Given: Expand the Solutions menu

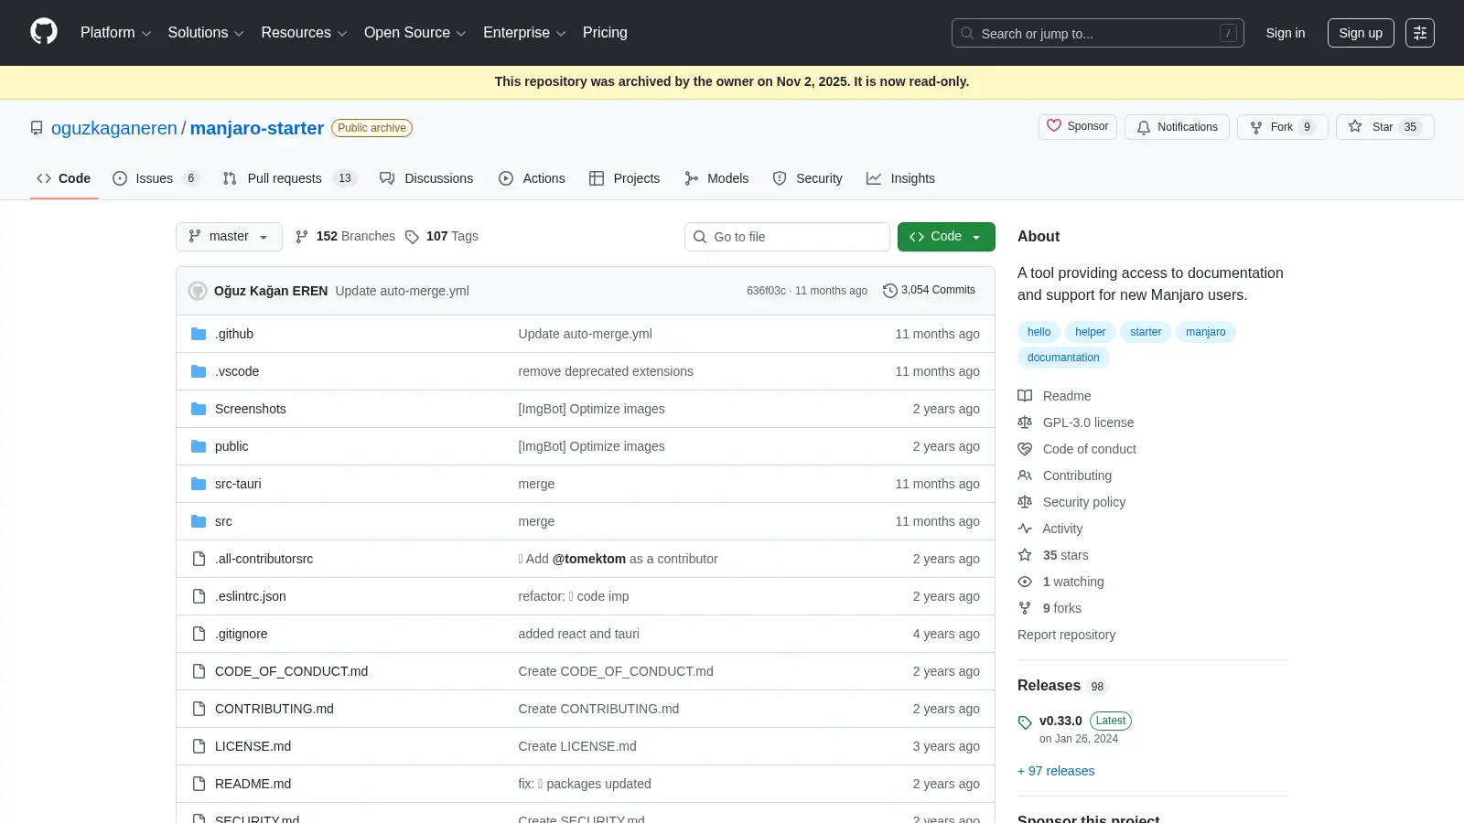Looking at the screenshot, I should click(206, 33).
